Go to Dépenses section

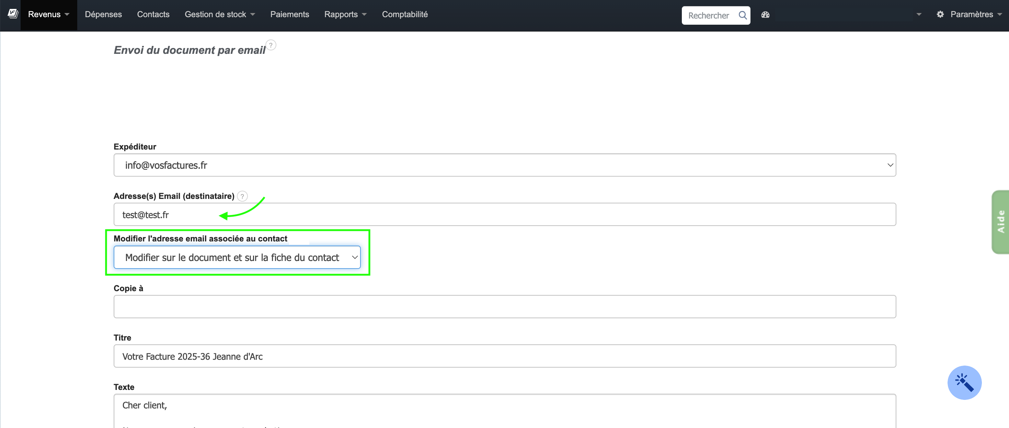click(x=103, y=14)
